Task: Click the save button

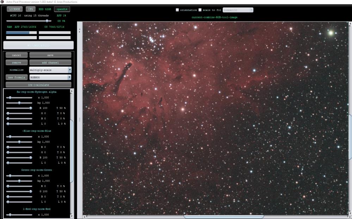Action: tap(50, 55)
